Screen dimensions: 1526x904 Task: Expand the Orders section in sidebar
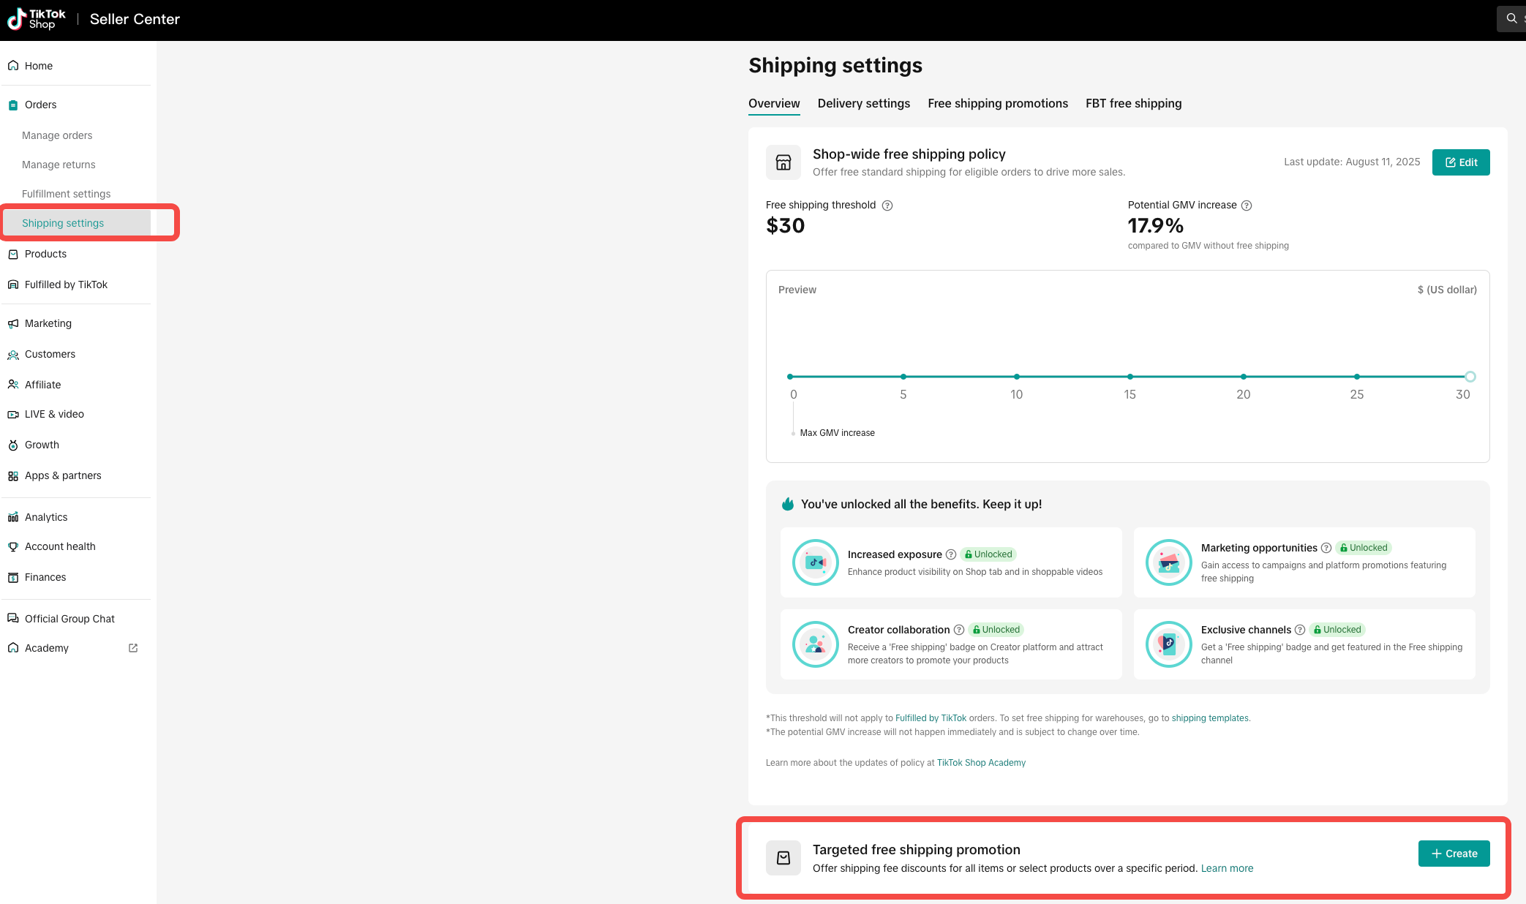41,105
